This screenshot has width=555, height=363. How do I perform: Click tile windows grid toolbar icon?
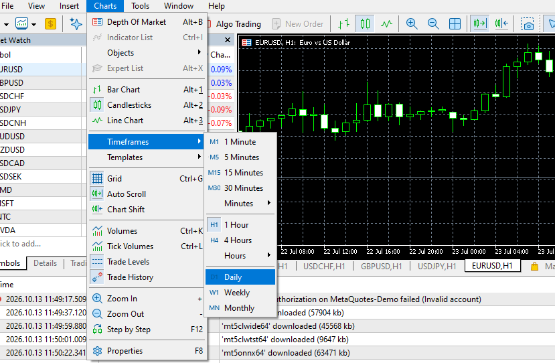pos(455,24)
